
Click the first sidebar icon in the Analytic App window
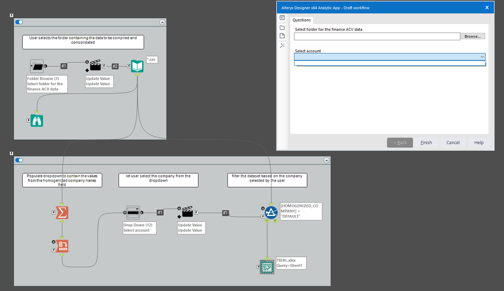coord(282,18)
